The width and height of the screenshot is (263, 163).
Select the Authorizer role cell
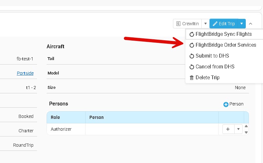click(x=61, y=129)
